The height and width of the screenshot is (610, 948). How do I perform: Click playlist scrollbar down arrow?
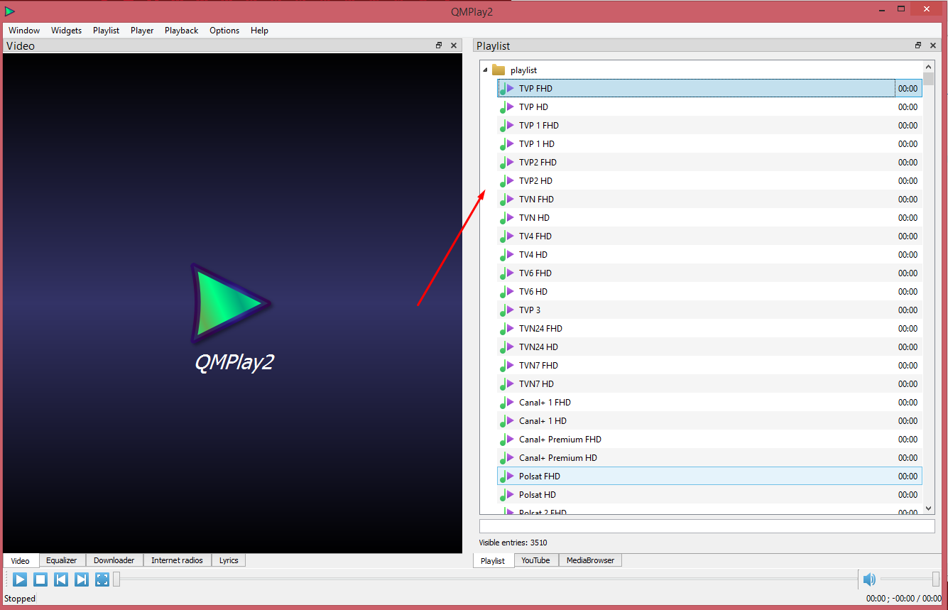(x=929, y=508)
